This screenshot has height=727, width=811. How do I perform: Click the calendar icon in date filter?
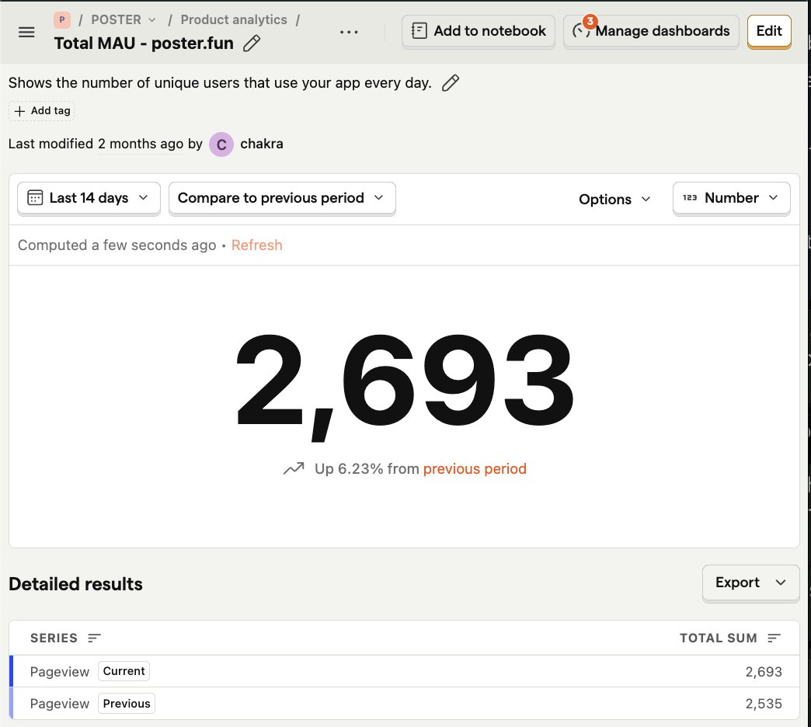coord(35,198)
